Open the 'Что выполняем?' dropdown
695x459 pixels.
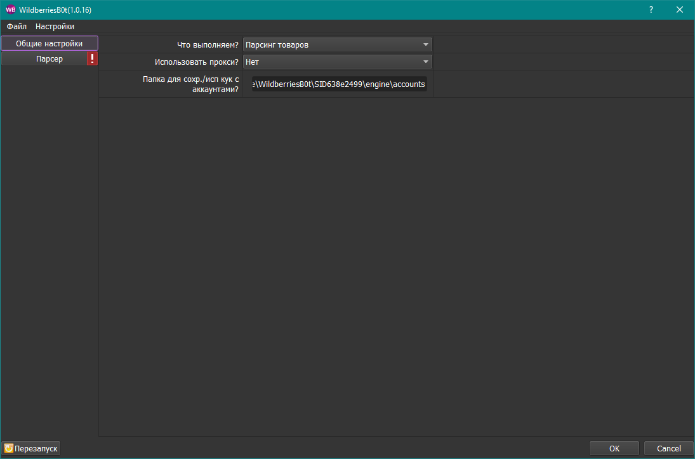[337, 45]
